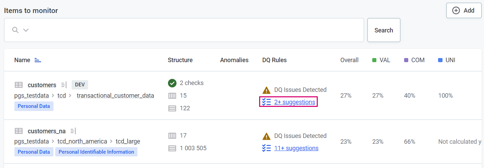
Task: Click the green structure checks checkmark
Action: (x=172, y=83)
